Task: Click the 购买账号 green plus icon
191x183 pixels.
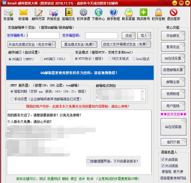Action: tap(143, 14)
